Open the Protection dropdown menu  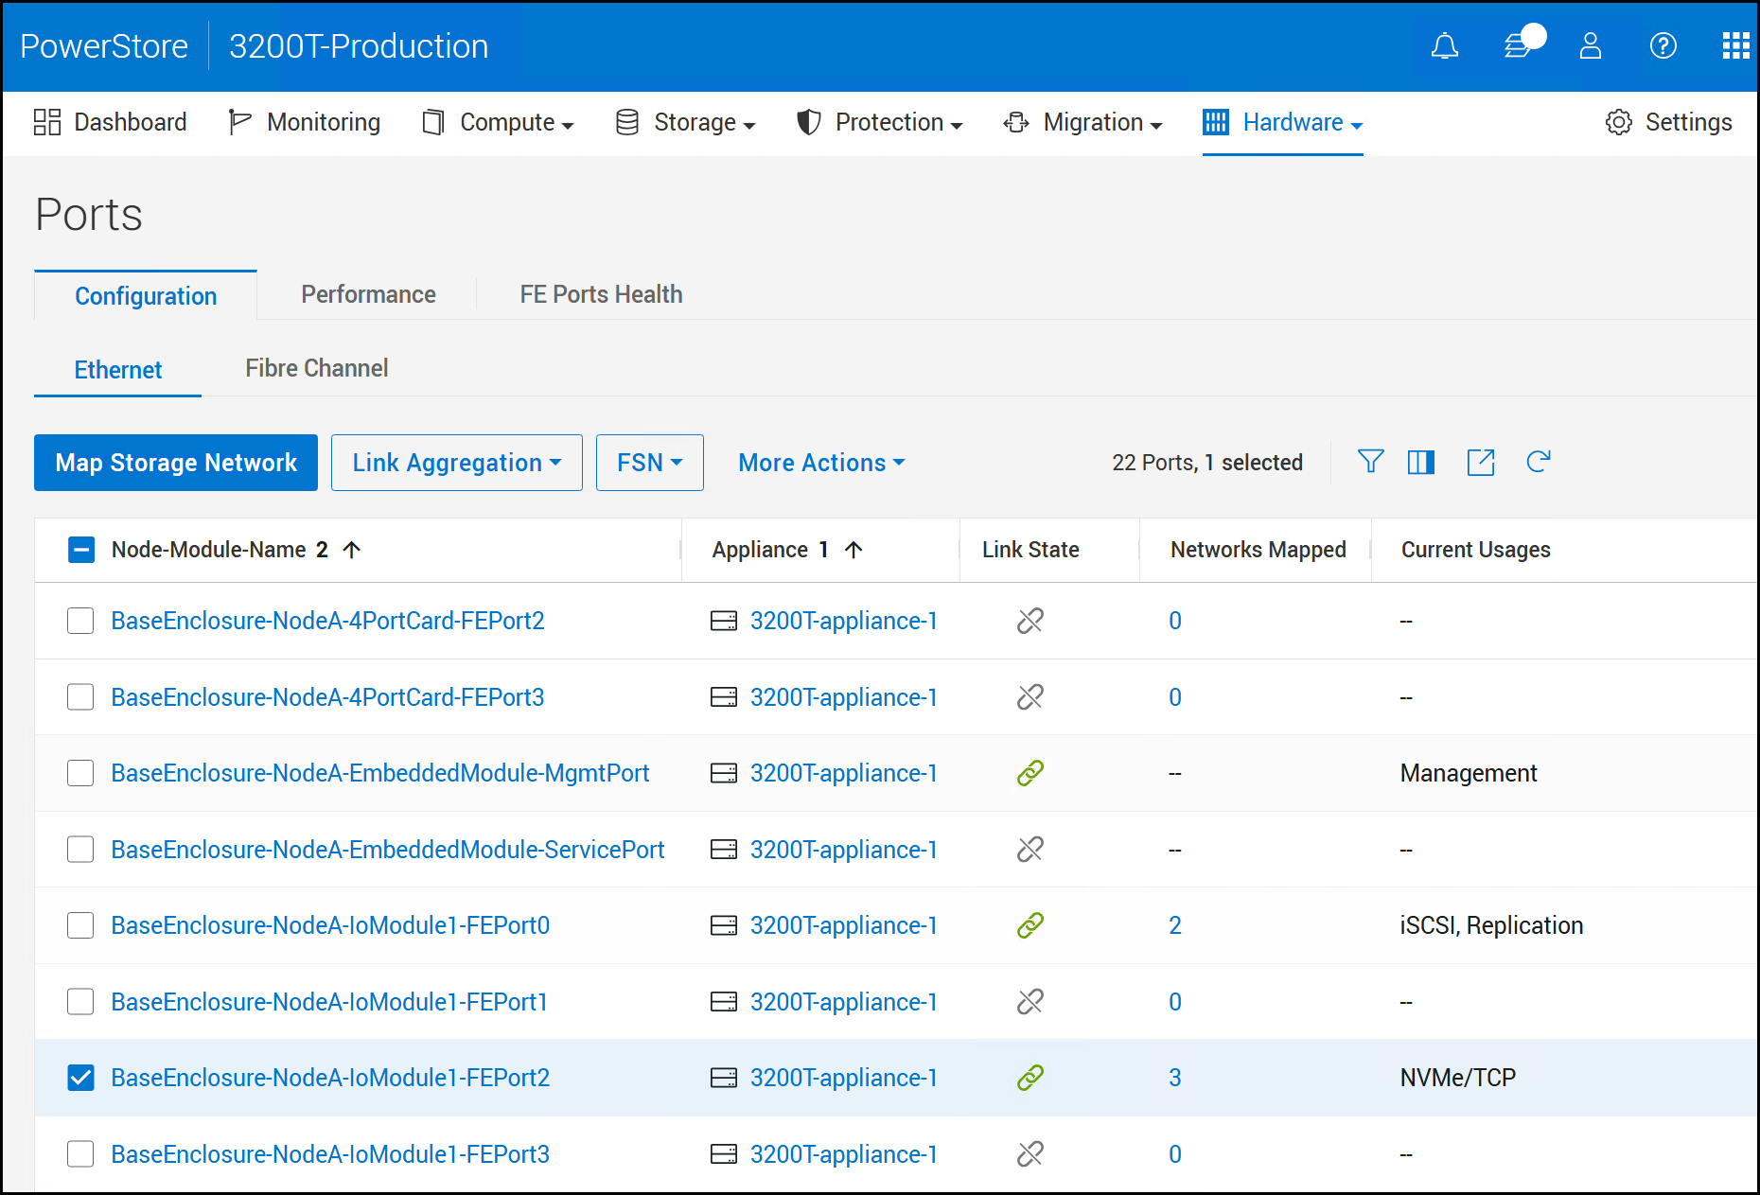[x=880, y=123]
